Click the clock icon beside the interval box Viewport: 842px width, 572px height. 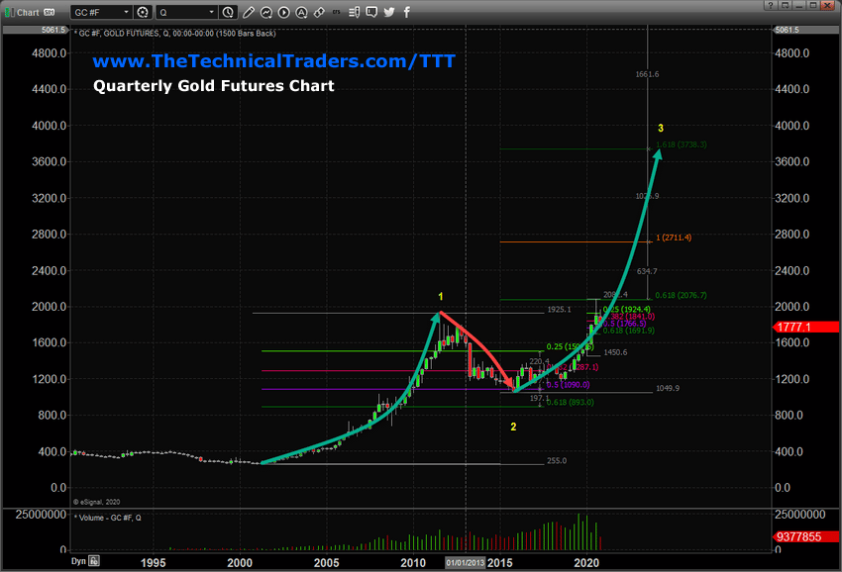(x=227, y=12)
